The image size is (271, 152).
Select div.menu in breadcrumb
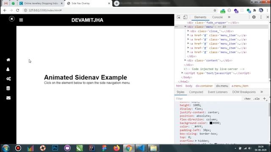pos(222,86)
